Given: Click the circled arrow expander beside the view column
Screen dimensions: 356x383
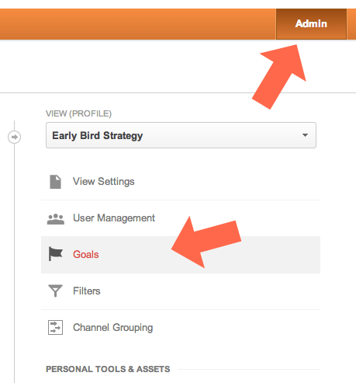Looking at the screenshot, I should pos(14,137).
